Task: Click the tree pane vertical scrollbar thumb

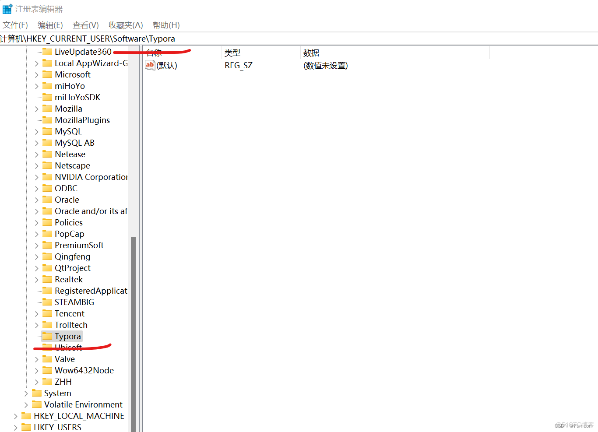Action: coord(133,334)
